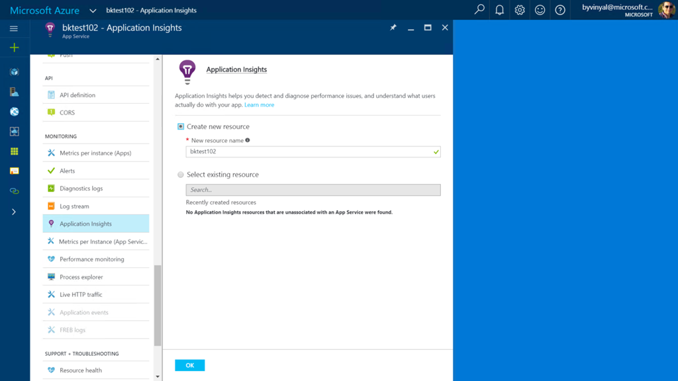678x381 pixels.
Task: Open Live HTTP traffic menu item
Action: coord(96,294)
